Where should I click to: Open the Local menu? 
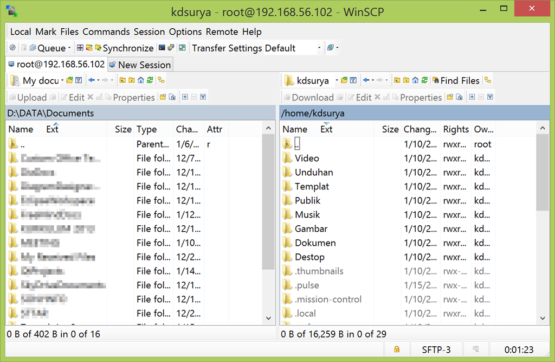21,31
